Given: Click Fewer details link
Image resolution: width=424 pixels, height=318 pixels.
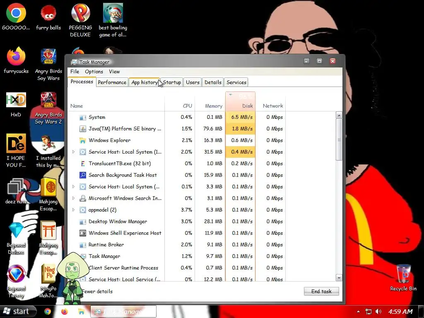Looking at the screenshot, I should coord(97,291).
